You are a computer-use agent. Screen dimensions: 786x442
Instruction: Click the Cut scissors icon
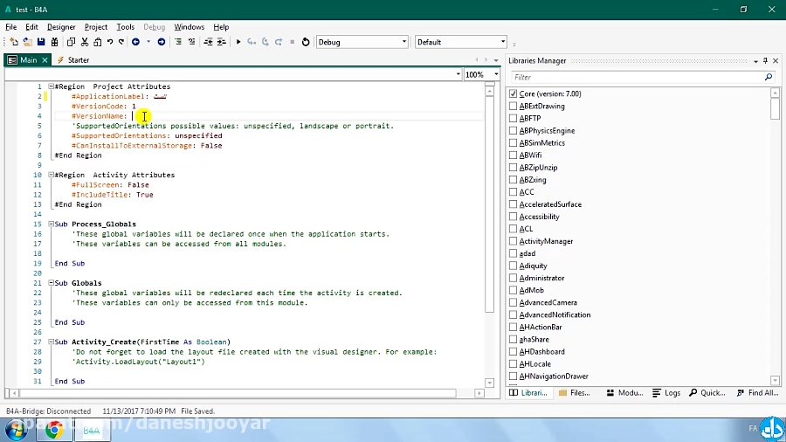pos(85,42)
